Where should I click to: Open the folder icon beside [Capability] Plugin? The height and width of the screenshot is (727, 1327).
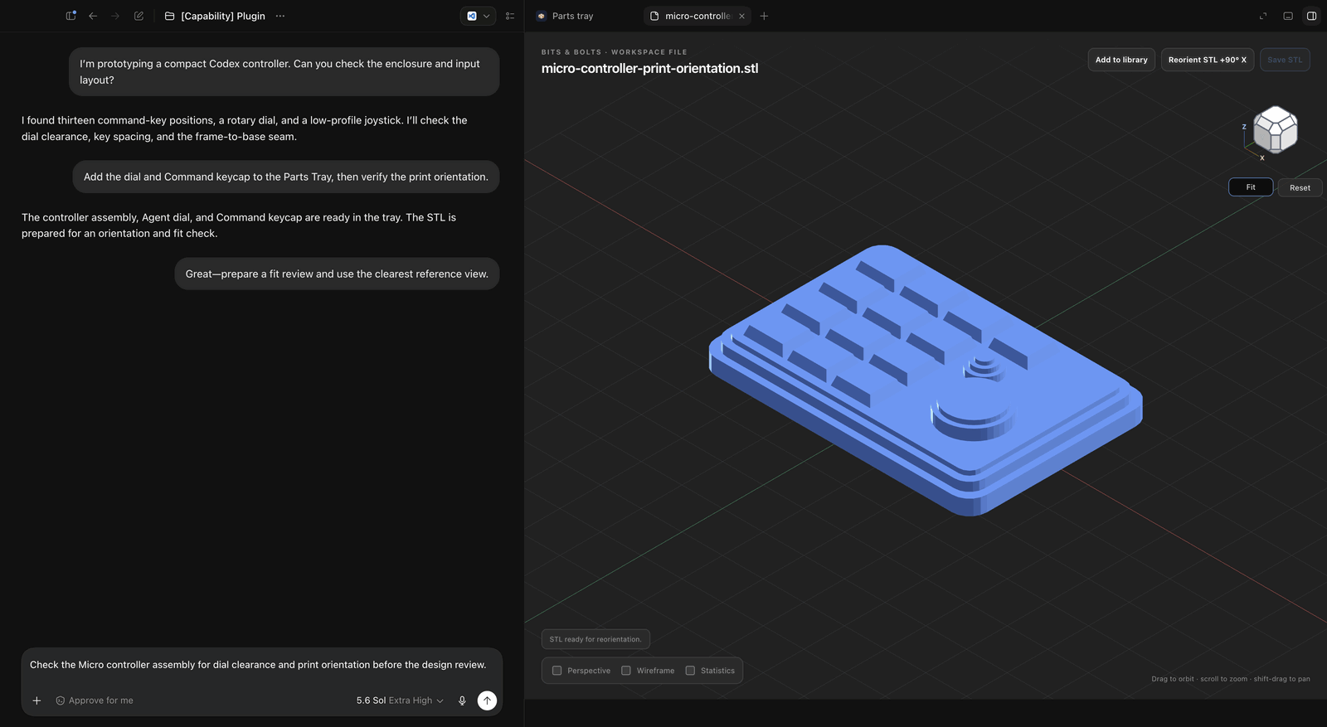pos(169,16)
